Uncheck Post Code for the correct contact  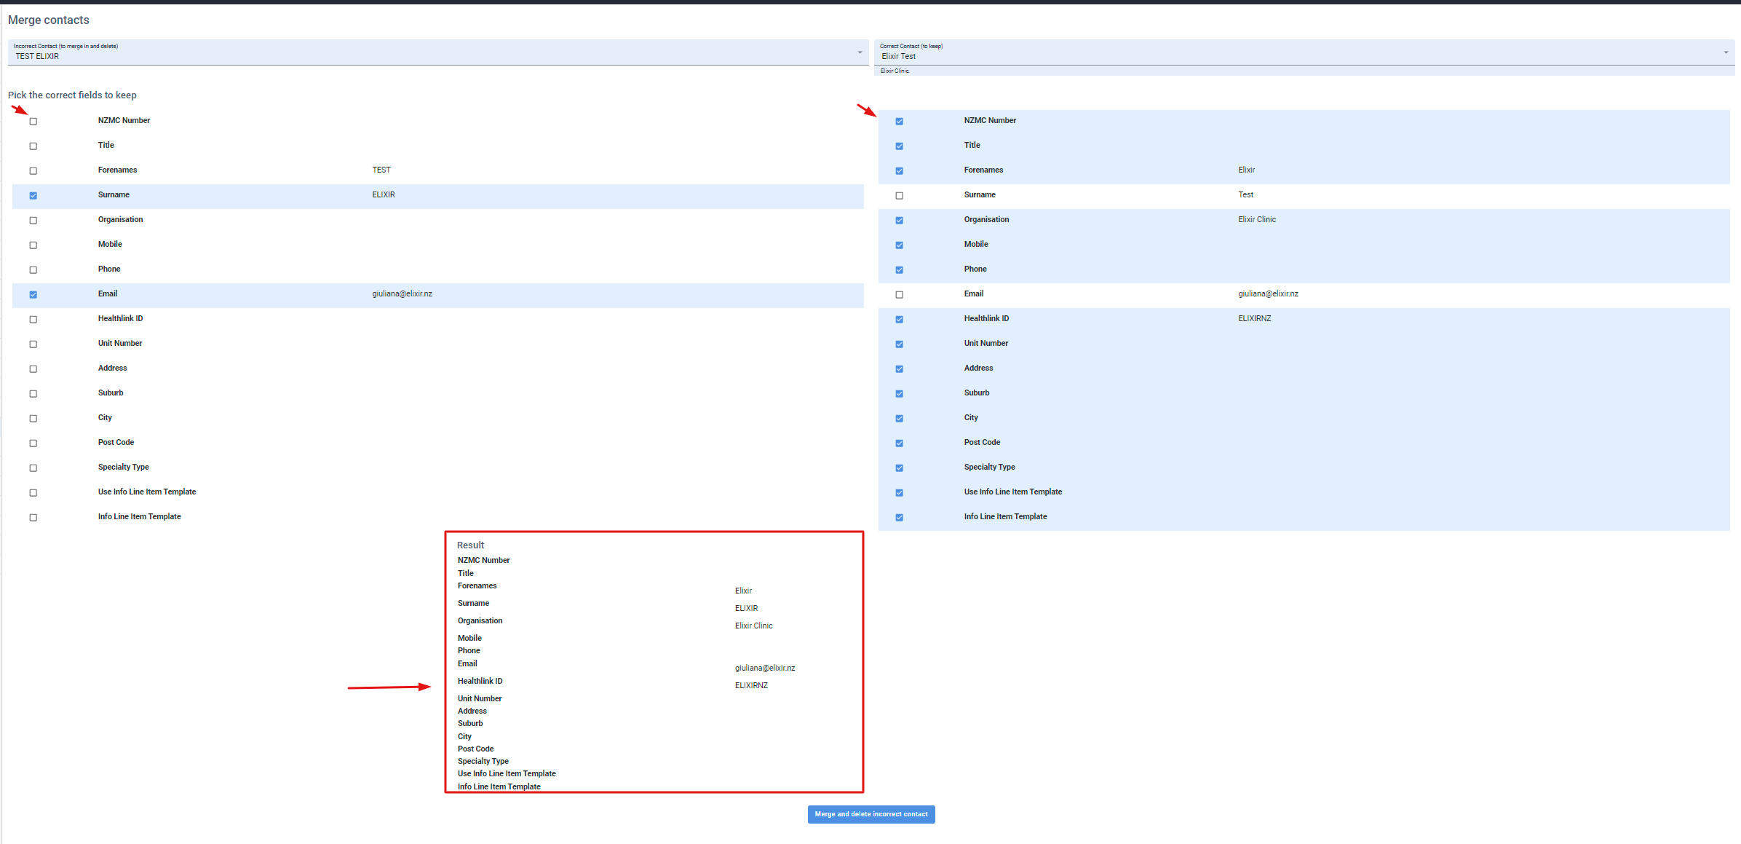pos(899,443)
